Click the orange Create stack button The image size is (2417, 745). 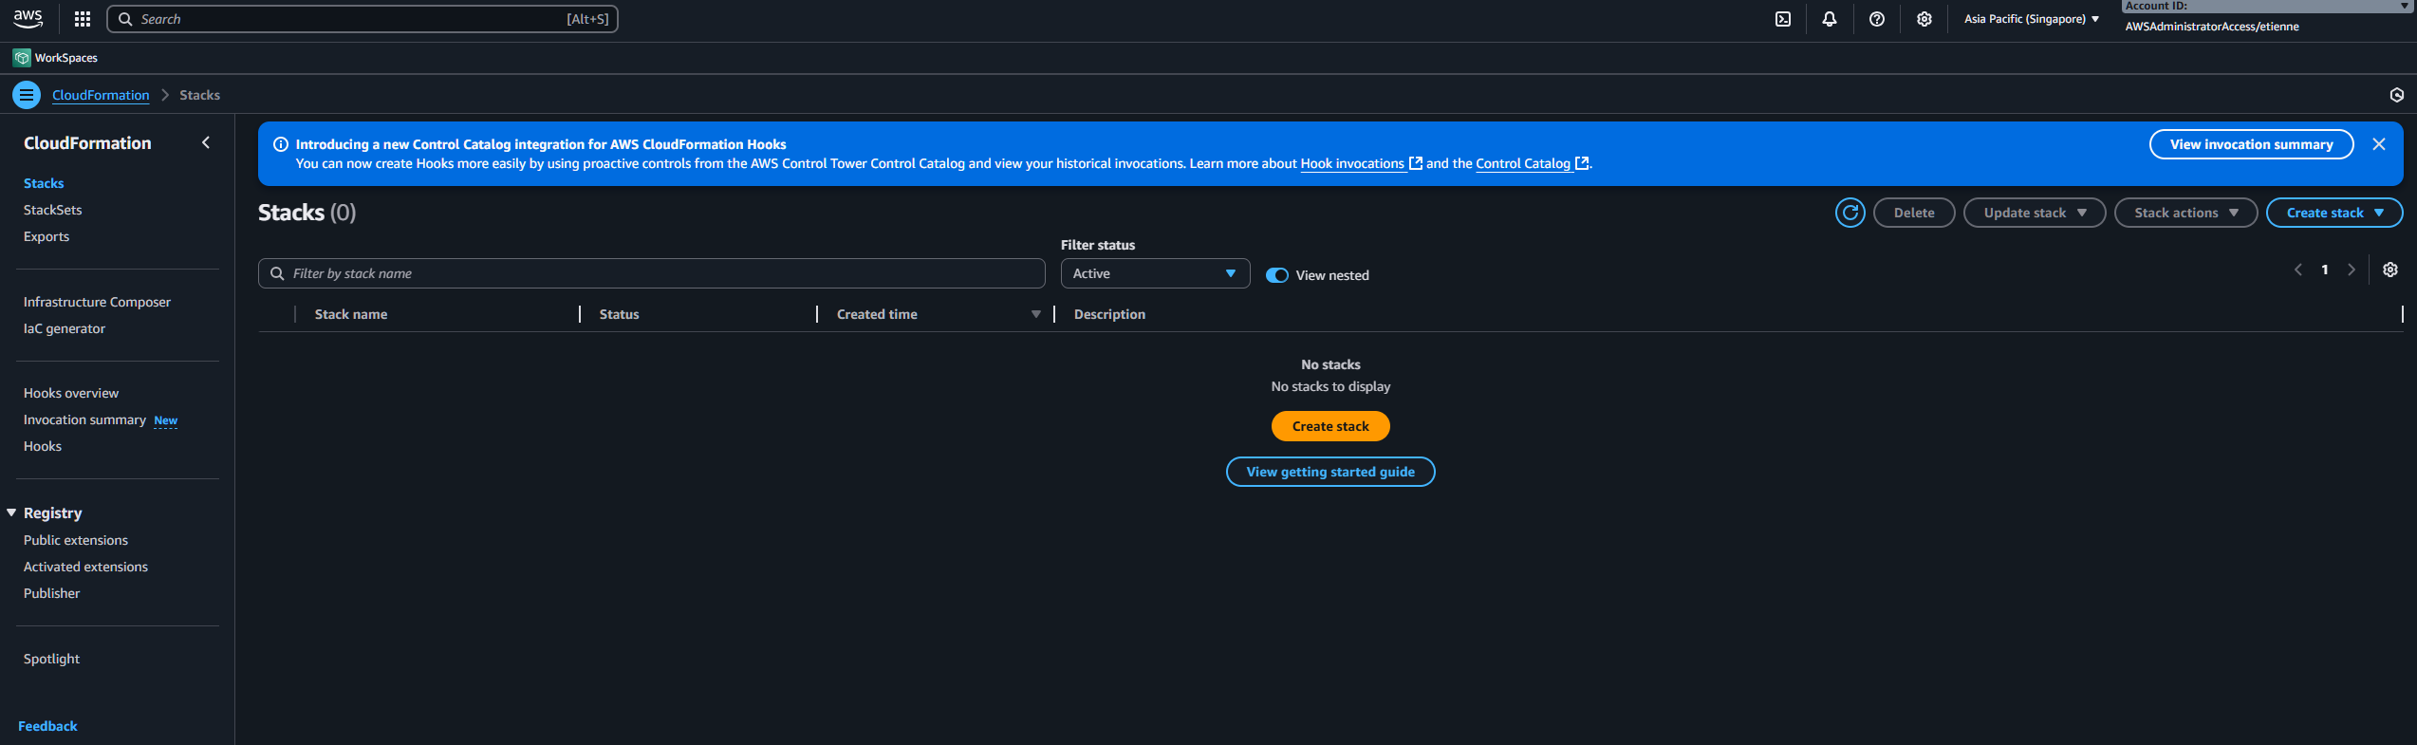[x=1330, y=426]
